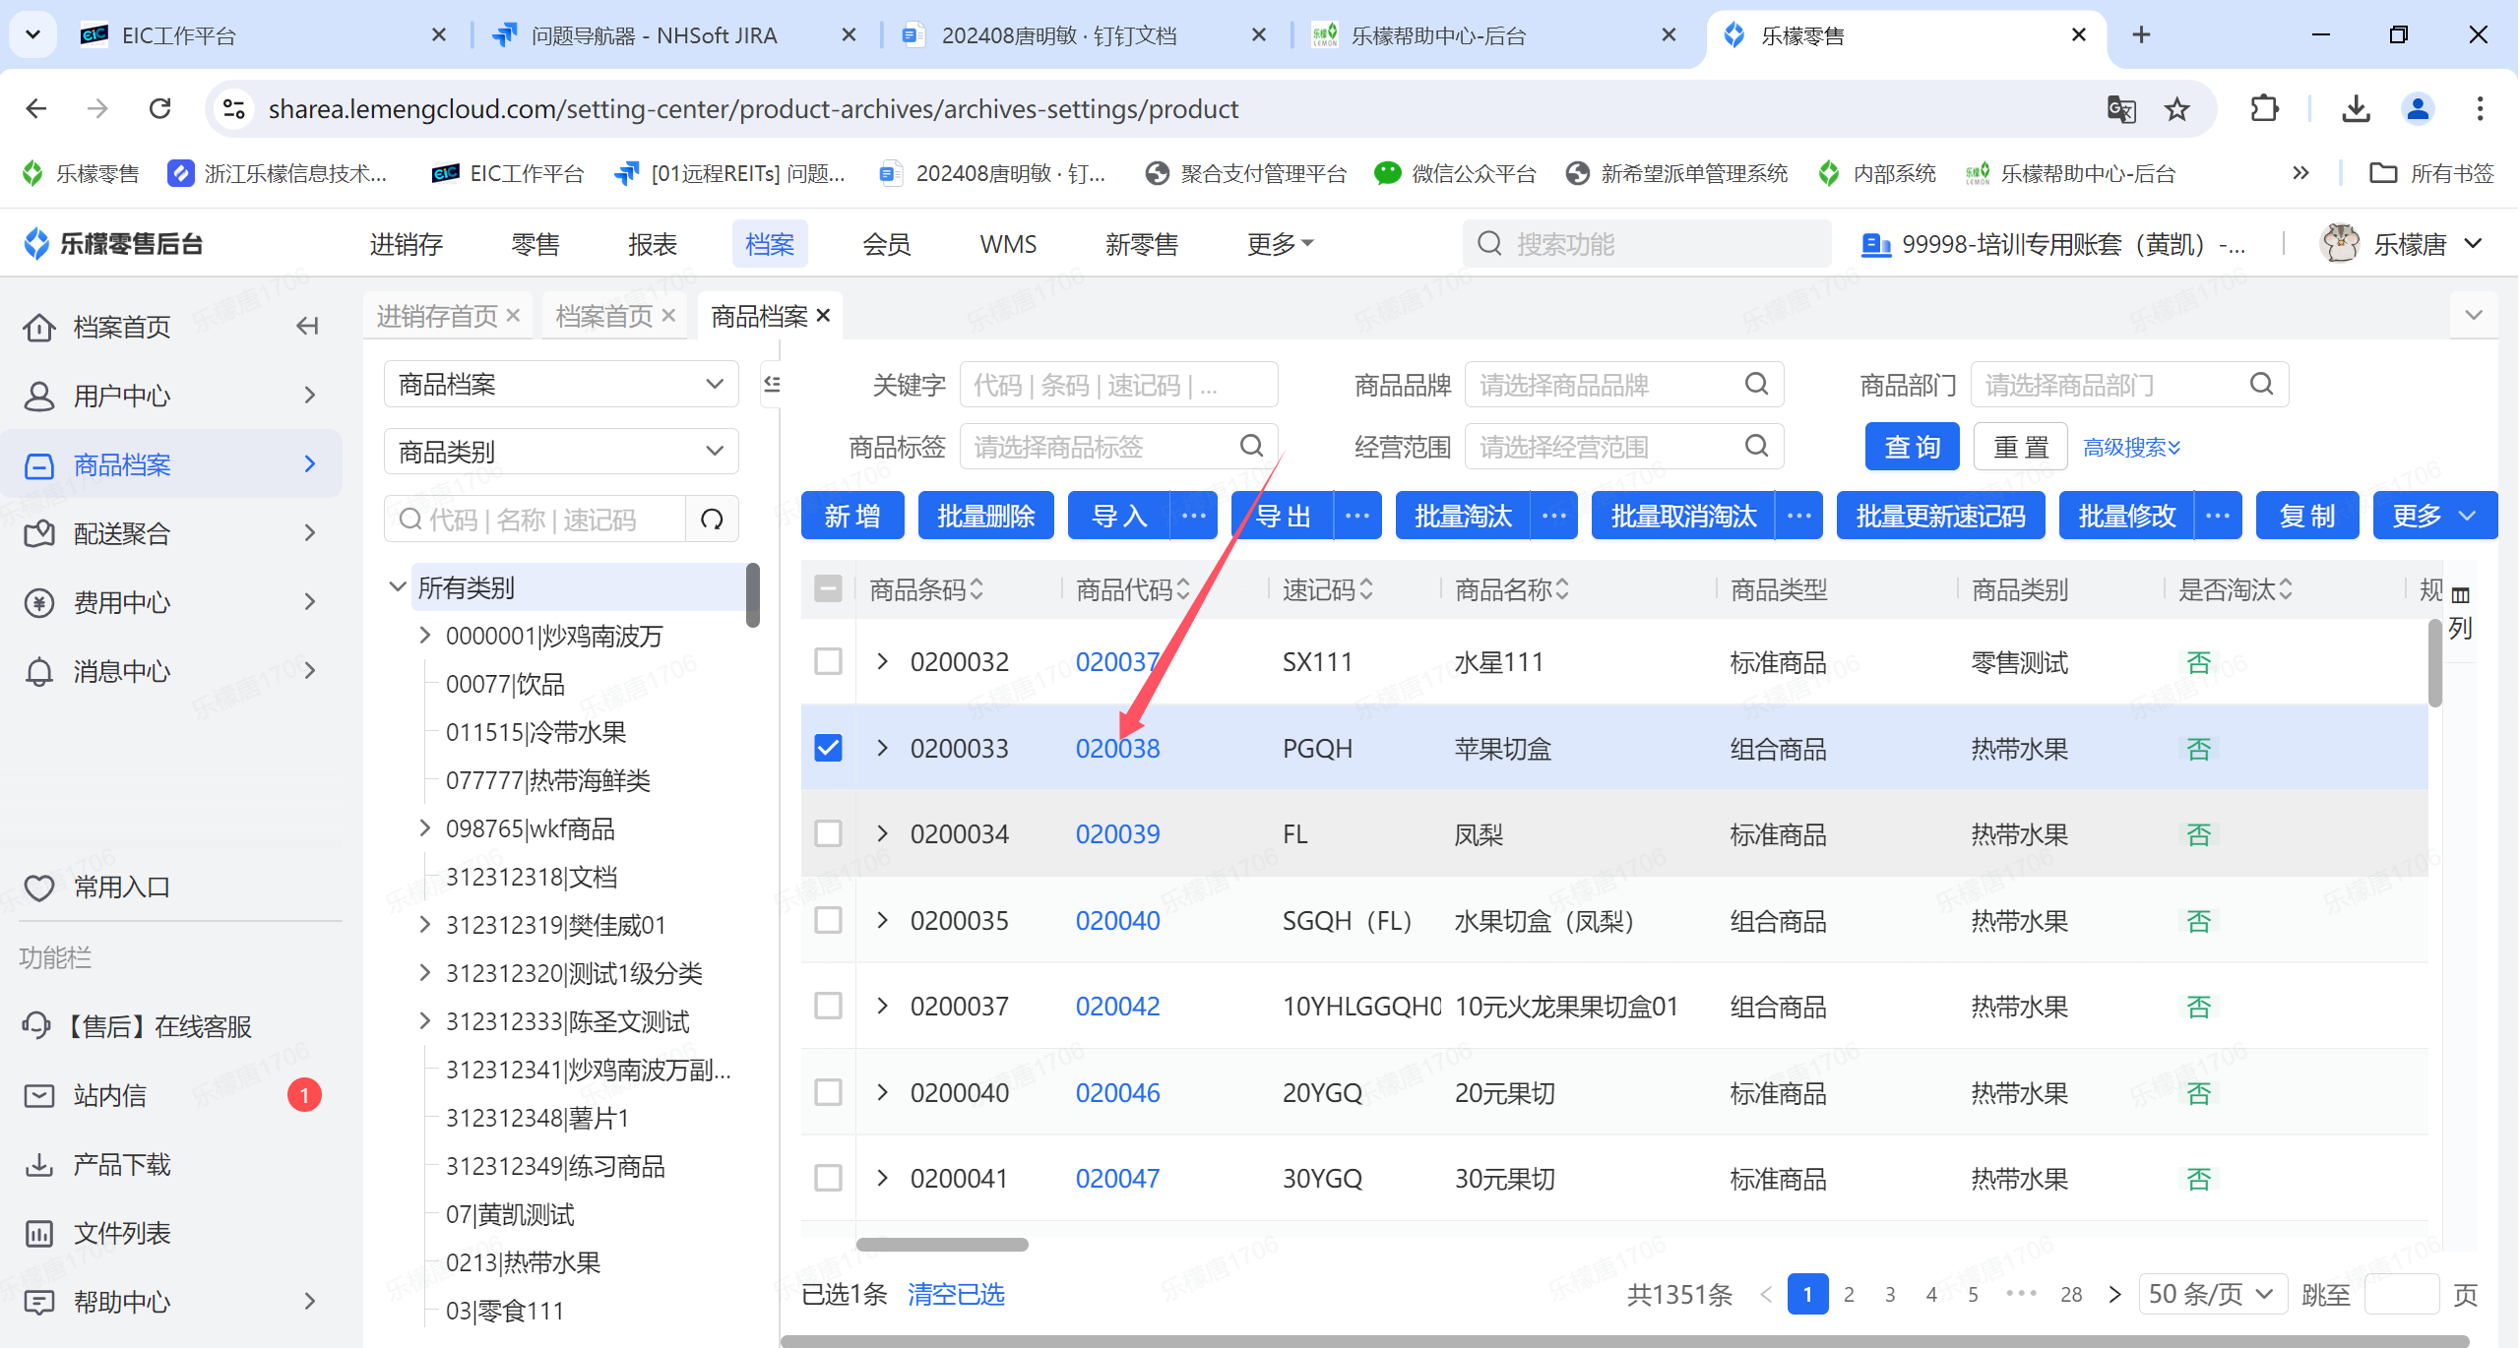
Task: Expand row 0200033 details
Action: [x=882, y=748]
